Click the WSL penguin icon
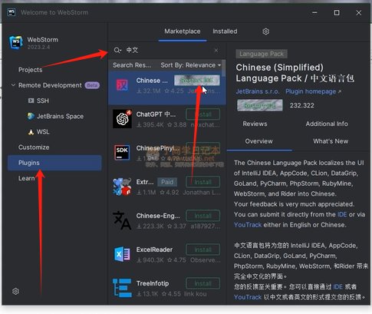The image size is (372, 314). click(x=31, y=132)
